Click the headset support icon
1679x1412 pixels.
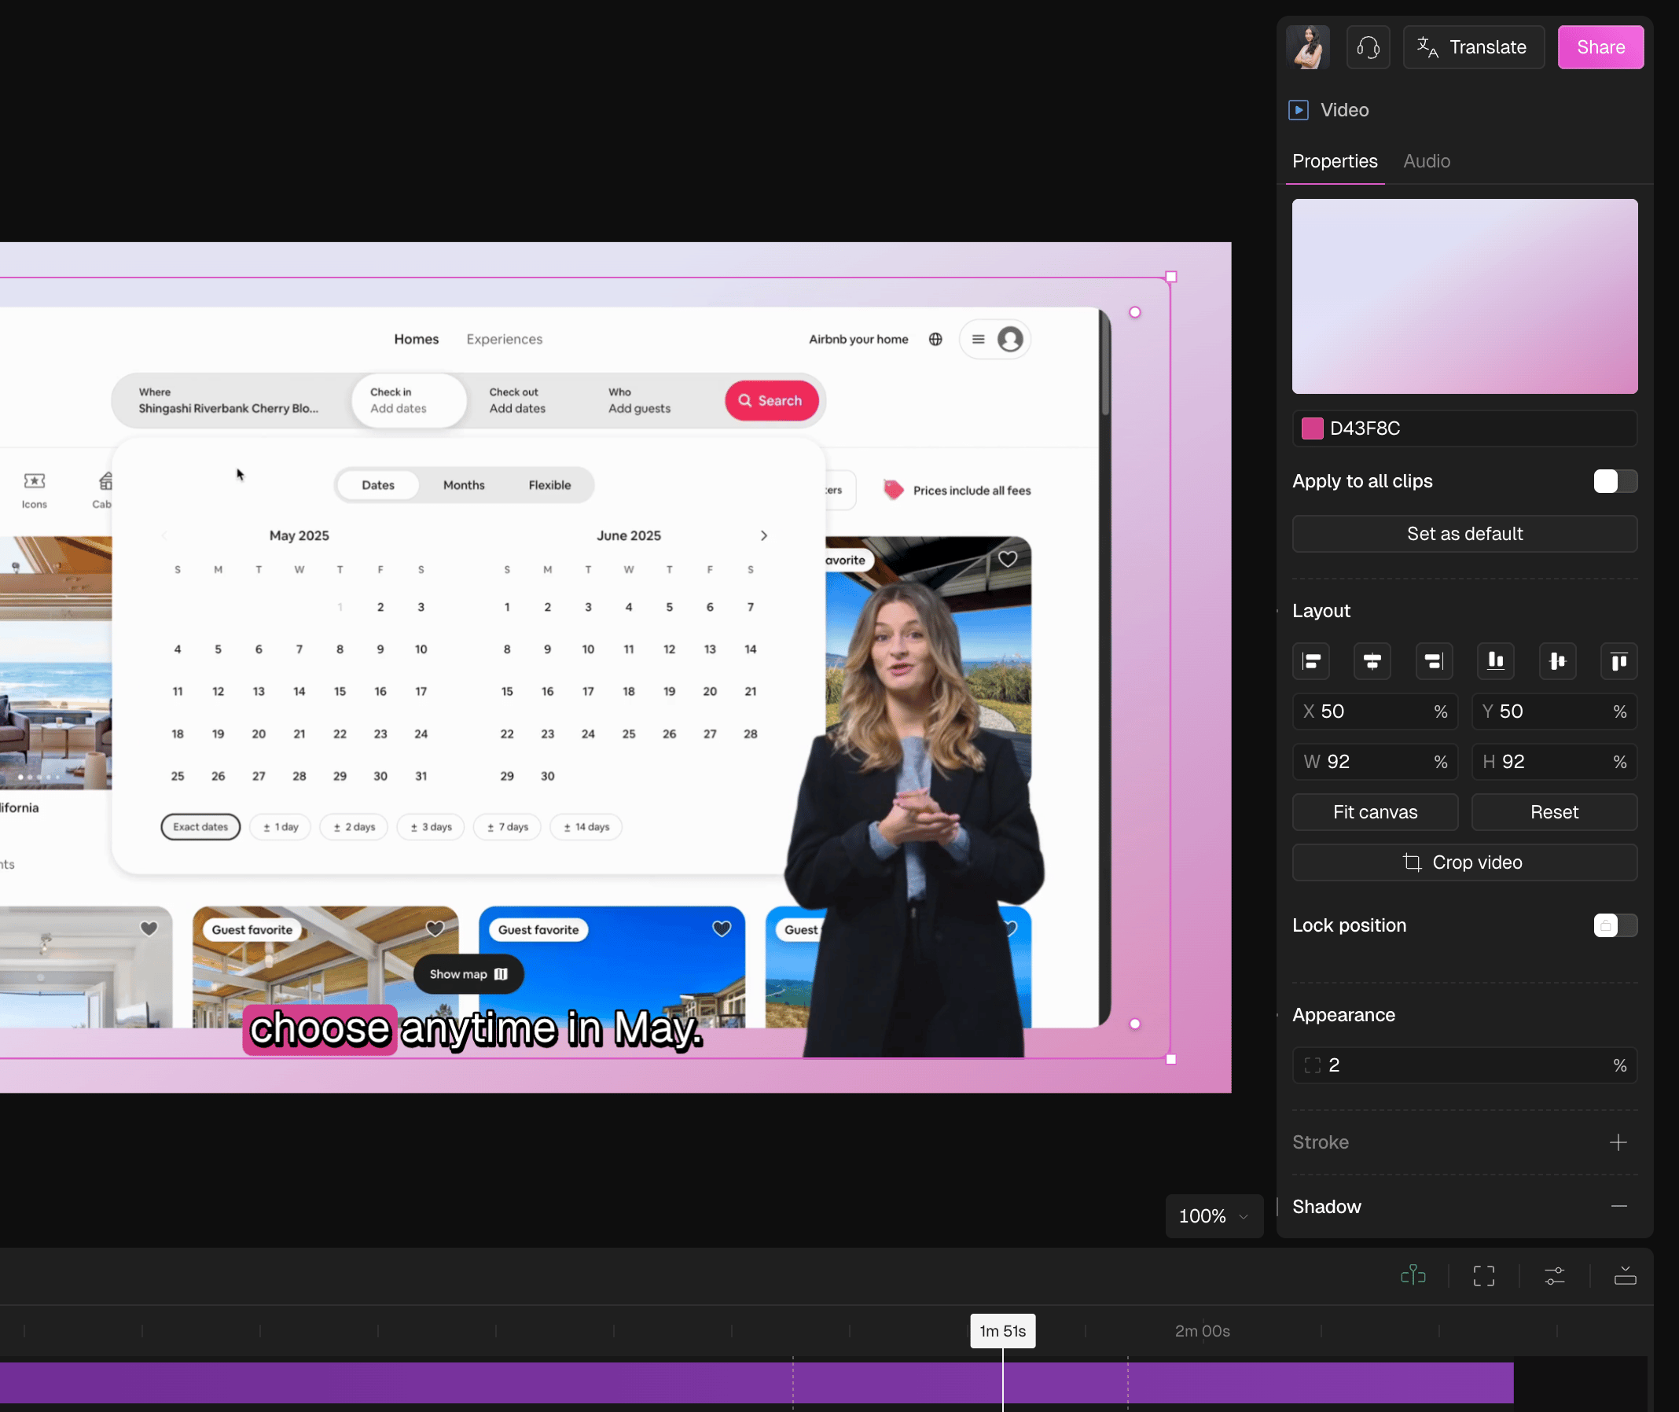point(1368,47)
